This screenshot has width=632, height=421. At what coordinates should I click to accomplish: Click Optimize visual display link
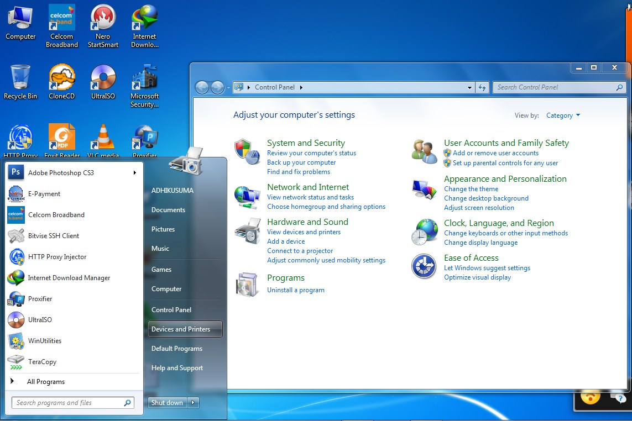tap(477, 277)
